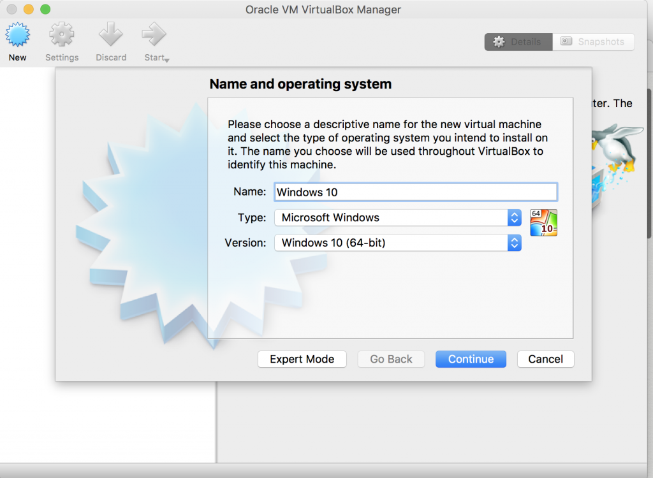
Task: Click the New virtual machine icon
Action: click(x=17, y=34)
